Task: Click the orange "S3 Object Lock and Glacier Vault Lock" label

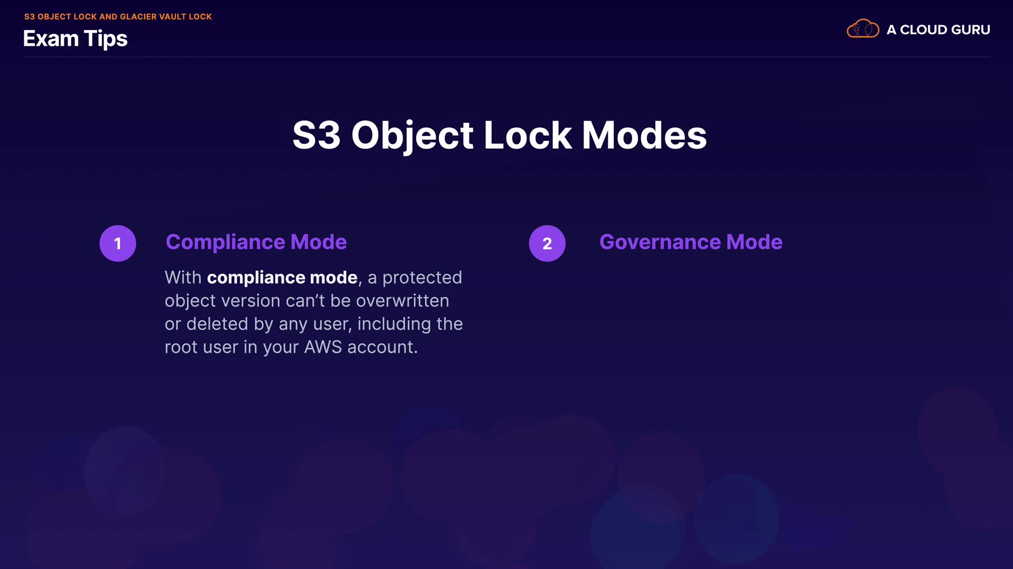Action: (118, 16)
